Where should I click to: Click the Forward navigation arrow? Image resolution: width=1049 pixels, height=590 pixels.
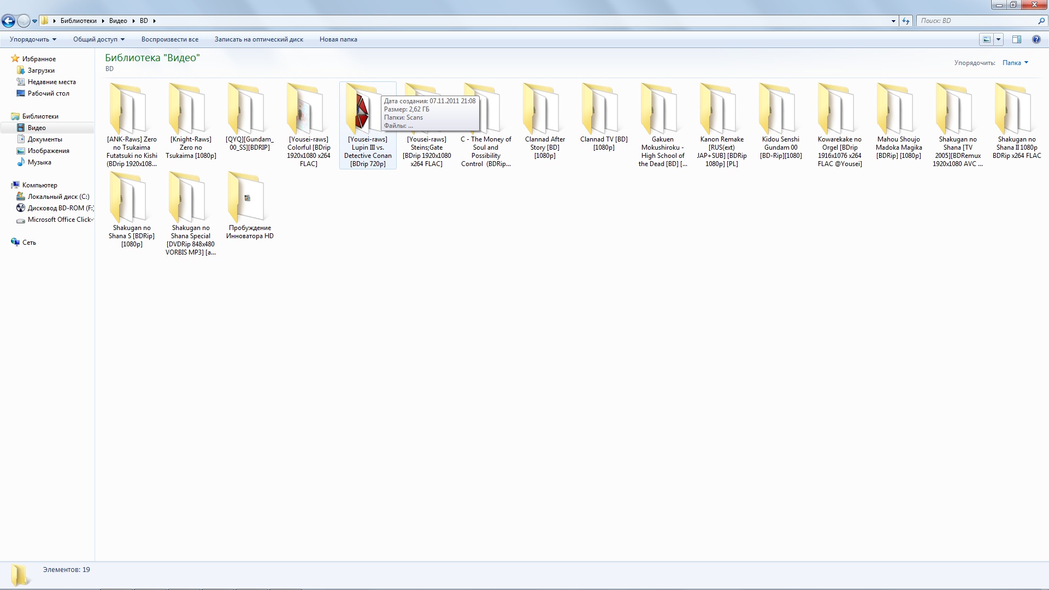point(23,21)
